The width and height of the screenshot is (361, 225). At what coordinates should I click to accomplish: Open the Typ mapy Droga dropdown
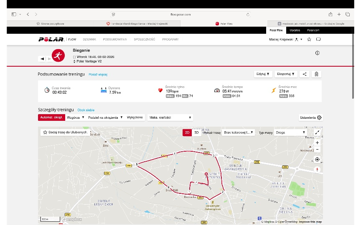292,132
